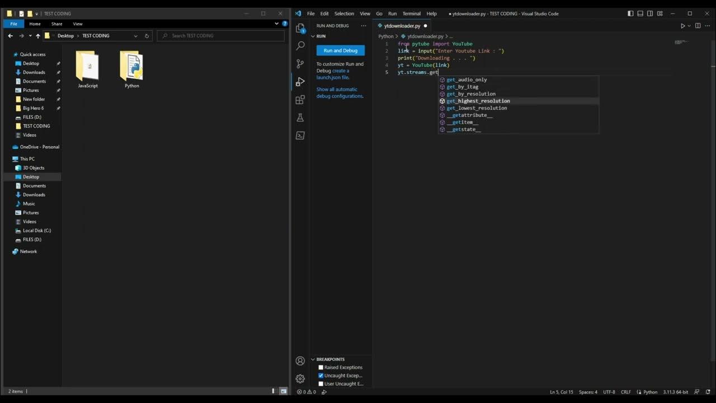Enable Raised Exceptions breakpoint checkbox
The width and height of the screenshot is (716, 403).
[x=321, y=367]
